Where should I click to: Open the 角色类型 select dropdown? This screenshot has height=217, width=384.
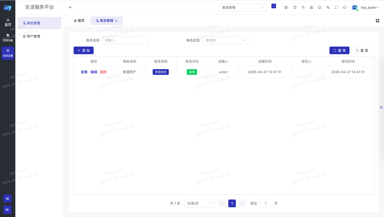click(225, 40)
